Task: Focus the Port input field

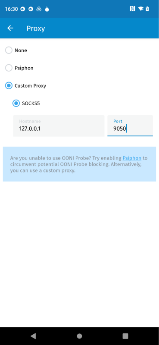Action: tap(130, 125)
